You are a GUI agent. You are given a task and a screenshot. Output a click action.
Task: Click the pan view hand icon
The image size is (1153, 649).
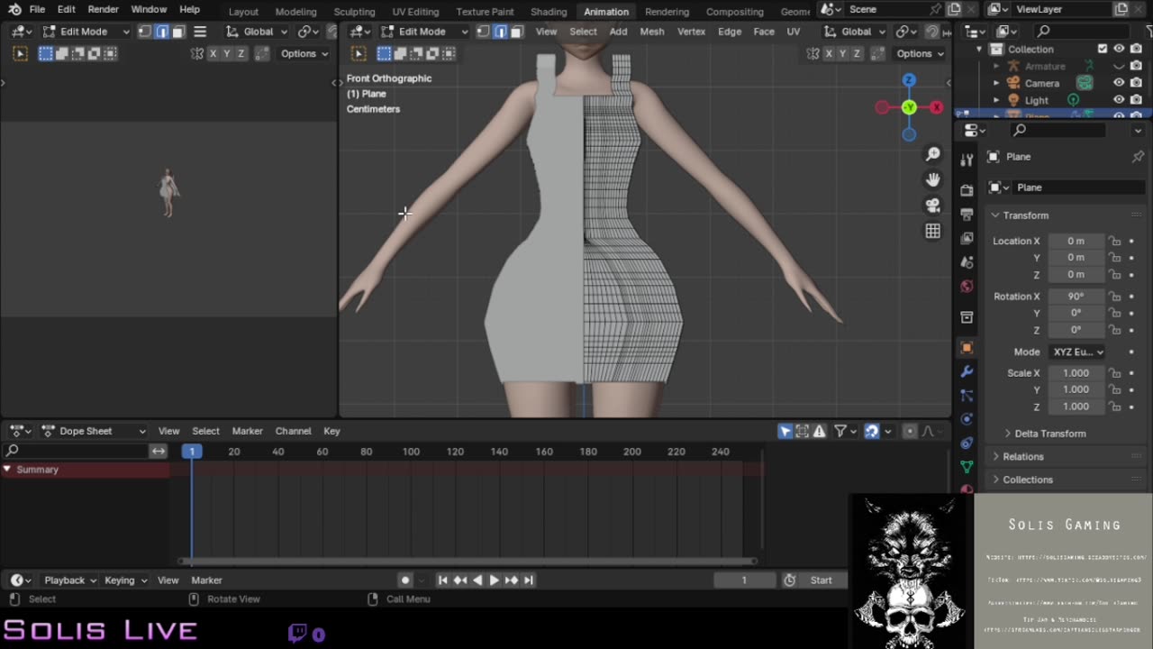point(933,180)
